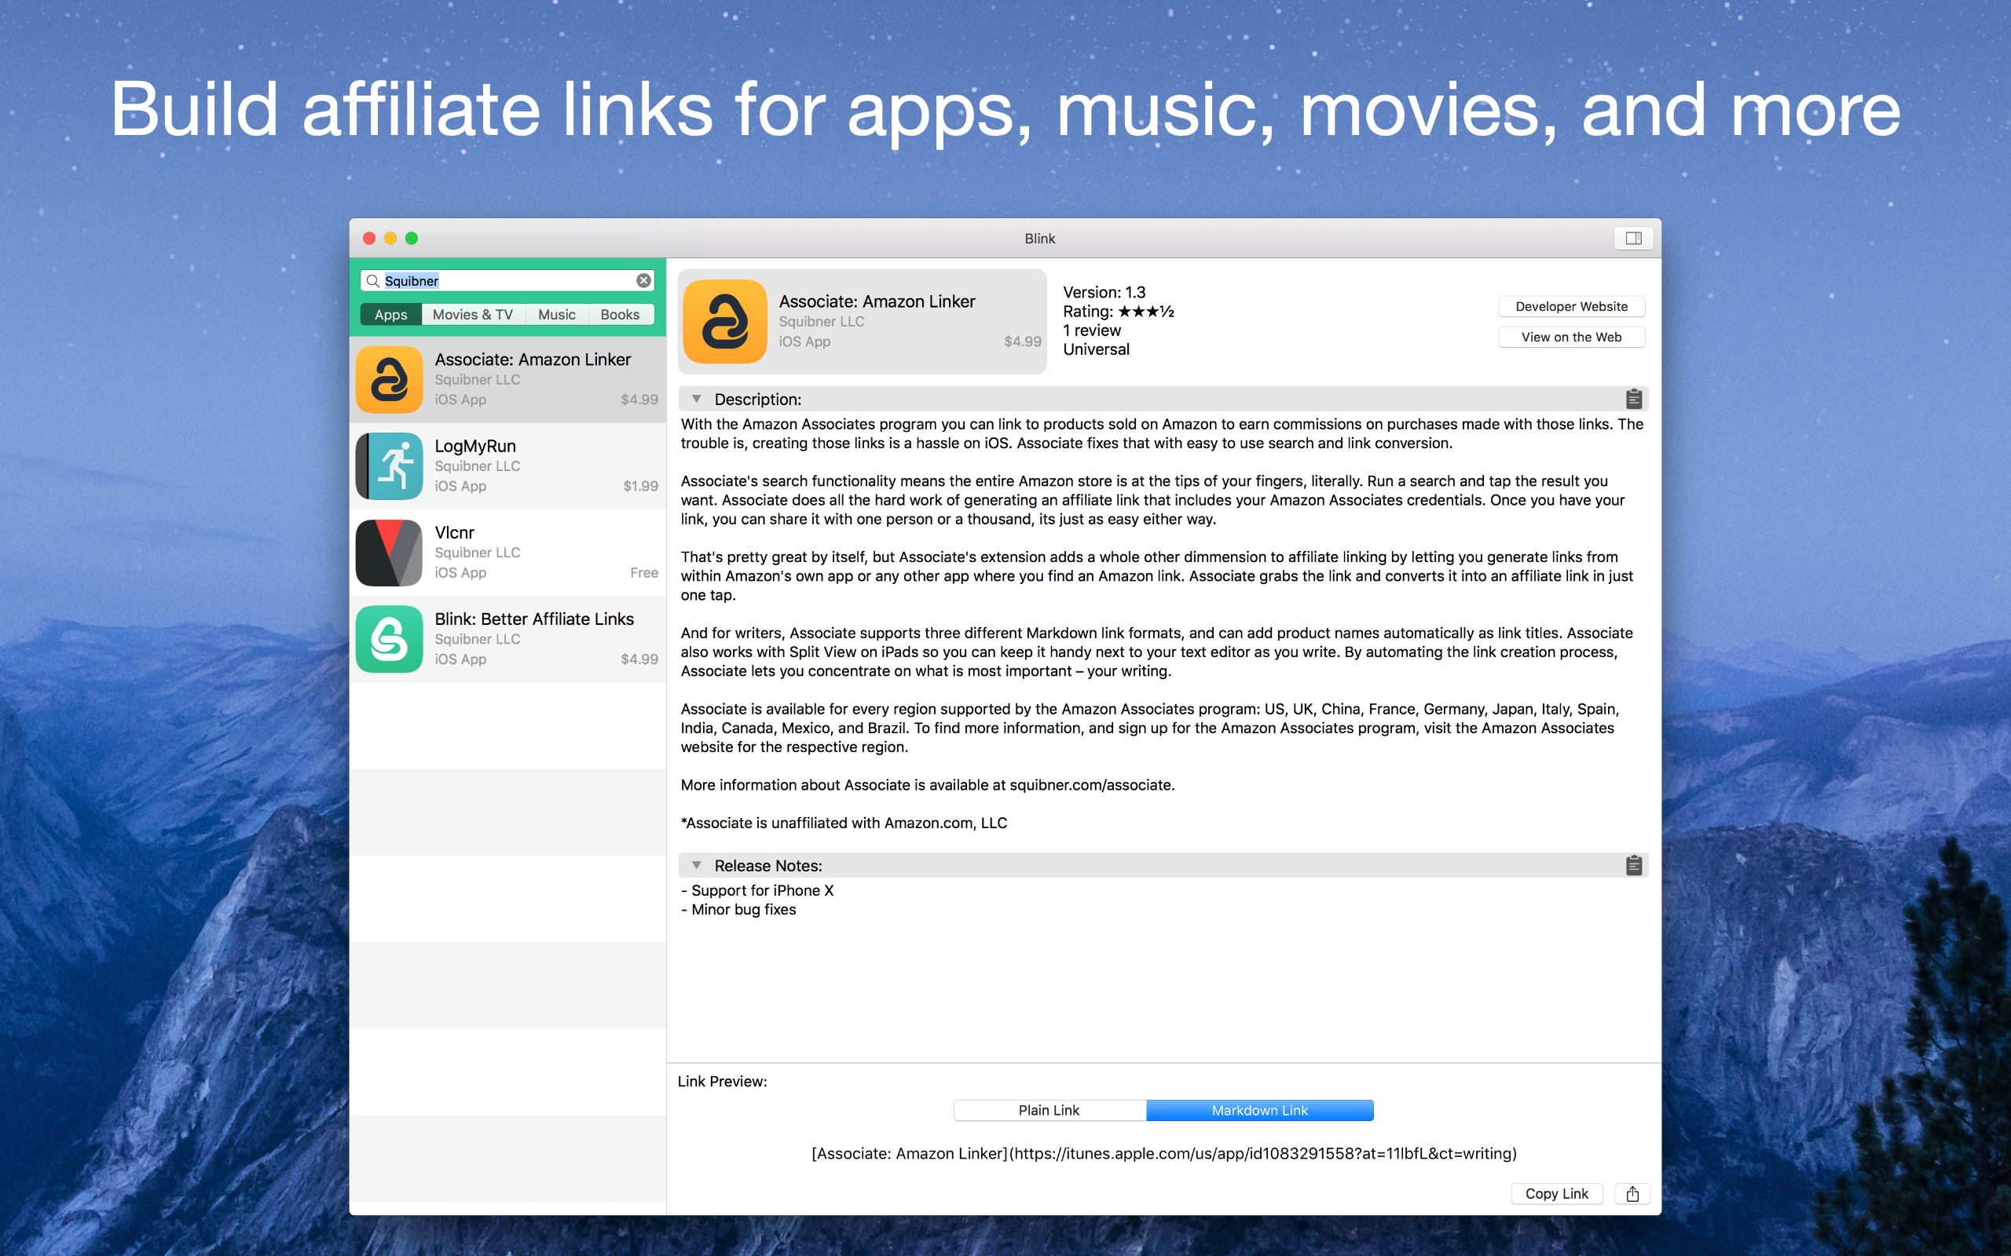This screenshot has height=1256, width=2011.
Task: Select the Vlcnr result row
Action: click(507, 553)
